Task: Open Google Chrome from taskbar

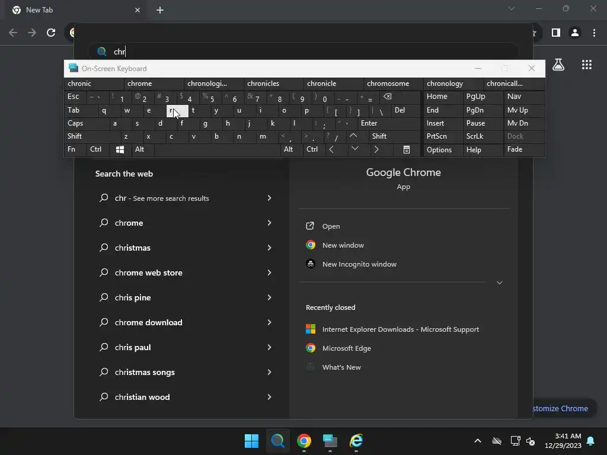Action: pos(304,441)
